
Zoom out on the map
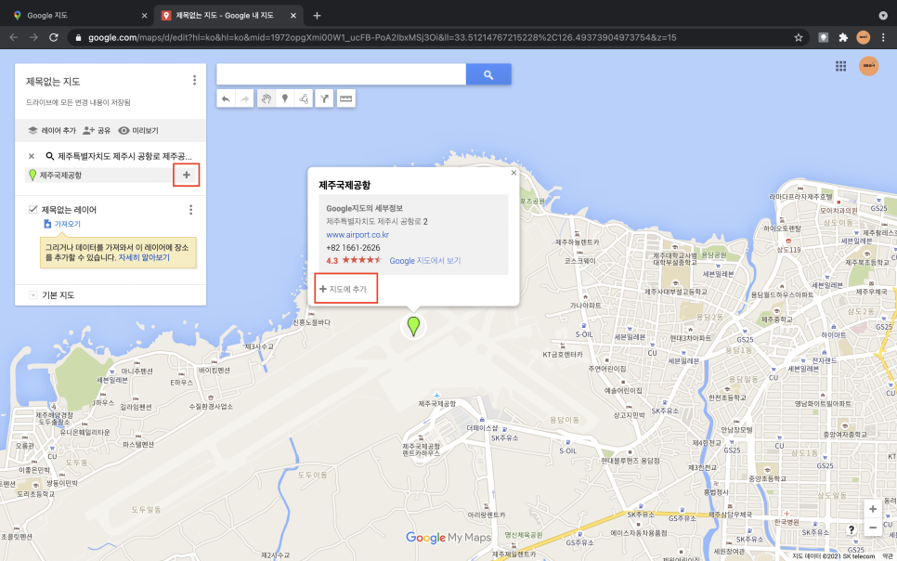873,528
